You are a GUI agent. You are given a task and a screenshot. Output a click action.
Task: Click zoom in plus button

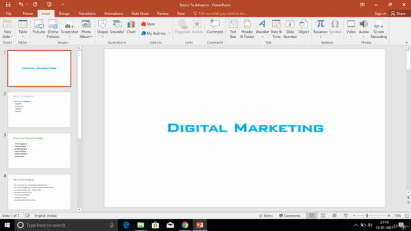tap(389, 216)
